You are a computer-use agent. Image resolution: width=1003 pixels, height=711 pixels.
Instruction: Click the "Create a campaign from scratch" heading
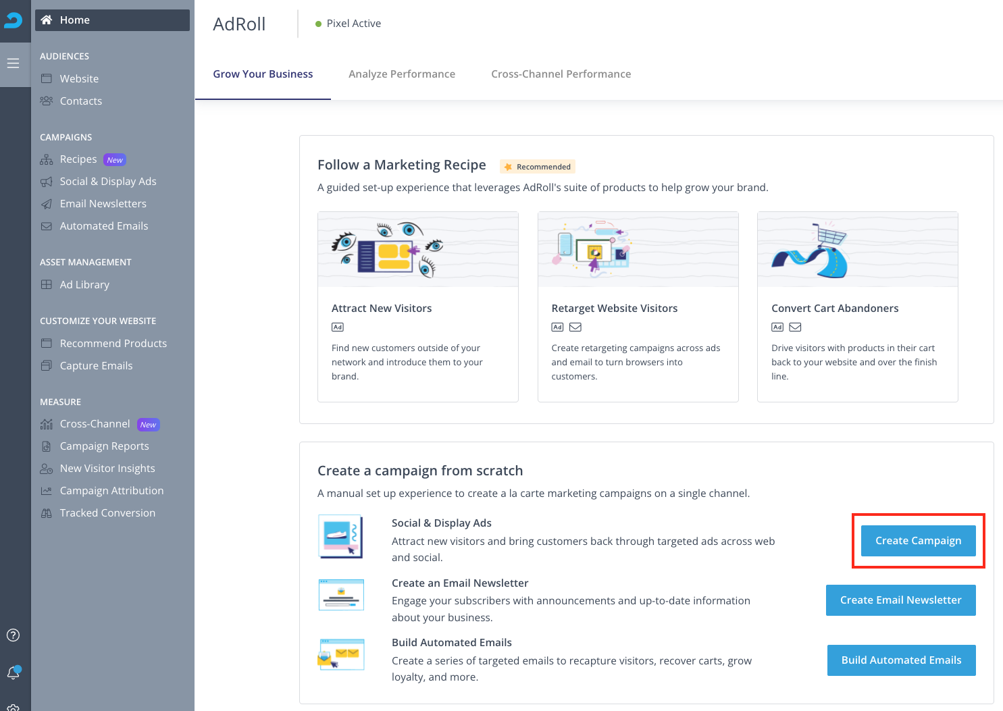(420, 471)
